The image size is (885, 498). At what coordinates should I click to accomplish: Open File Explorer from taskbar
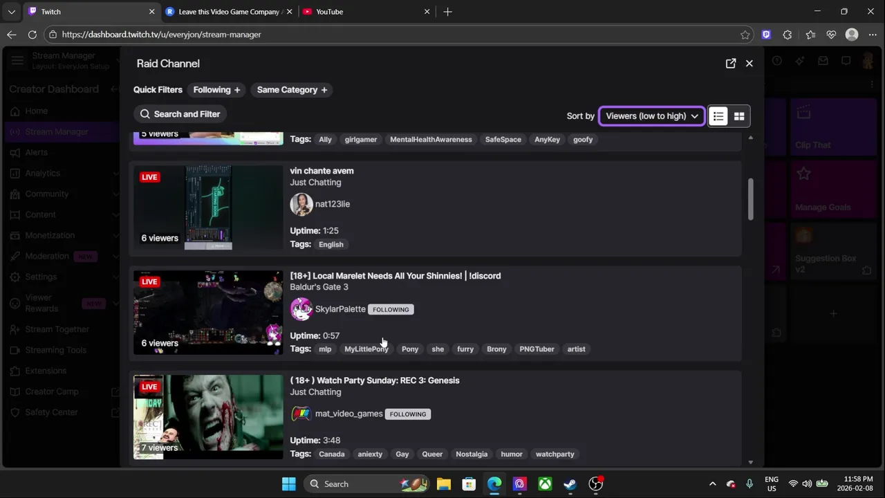click(x=443, y=484)
